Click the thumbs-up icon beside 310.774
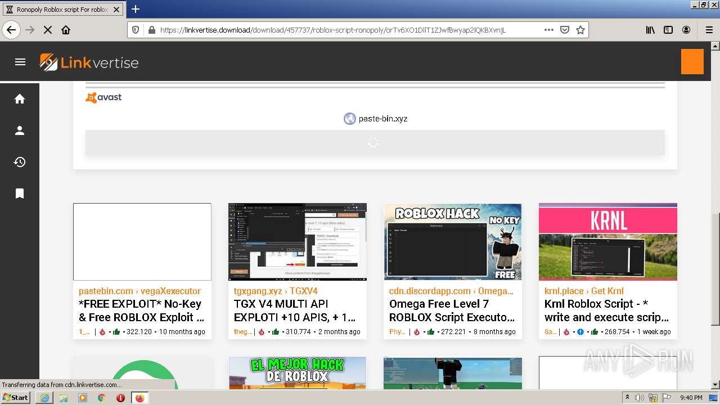The height and width of the screenshot is (405, 720). [x=276, y=332]
